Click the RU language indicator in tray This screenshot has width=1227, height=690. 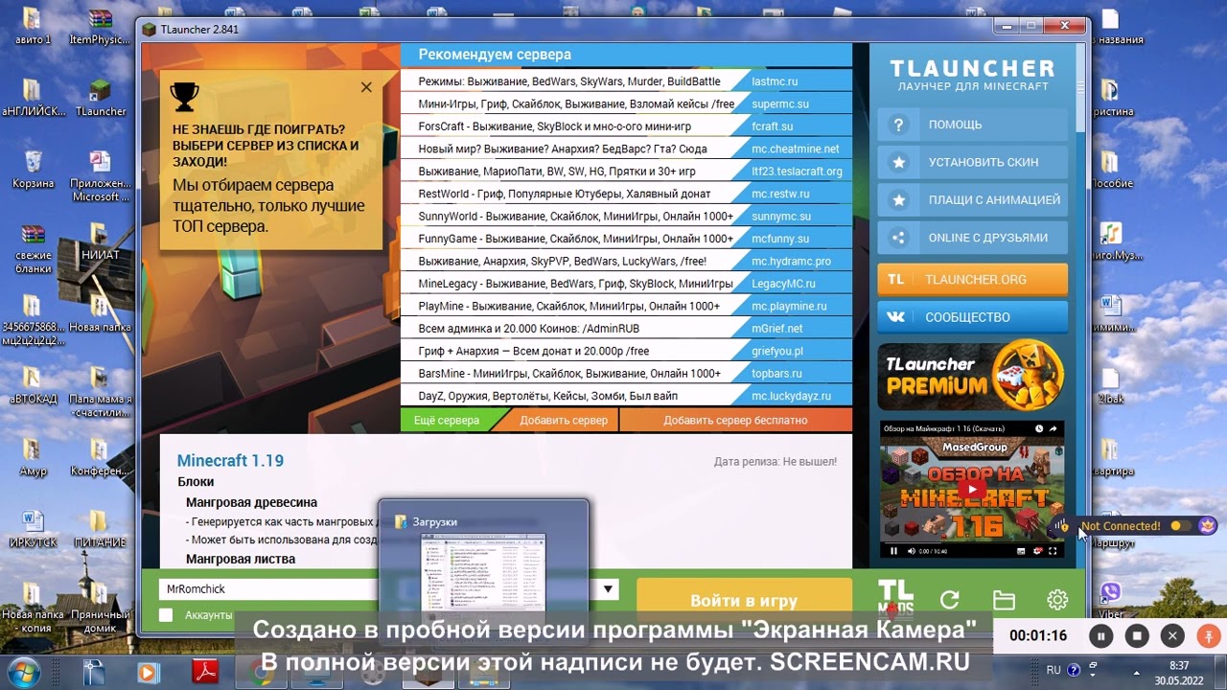(x=1053, y=670)
